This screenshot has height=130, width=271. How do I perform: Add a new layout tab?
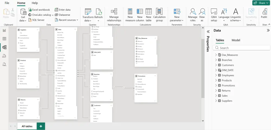pos(41,126)
